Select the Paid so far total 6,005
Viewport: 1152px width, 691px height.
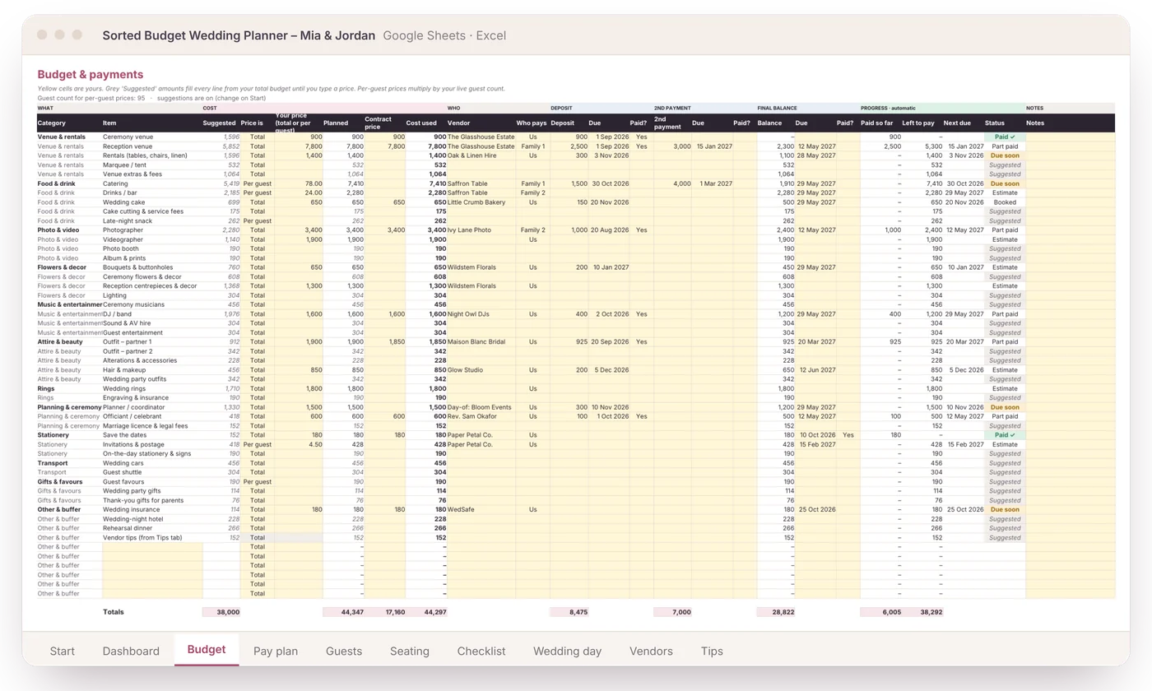[880, 612]
